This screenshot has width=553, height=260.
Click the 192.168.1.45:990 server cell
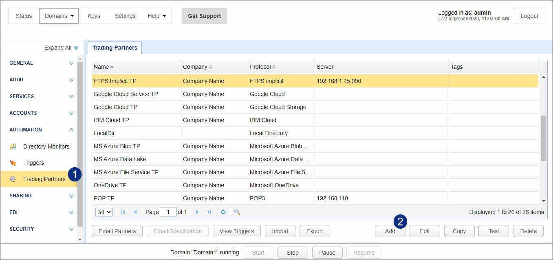tap(382, 81)
